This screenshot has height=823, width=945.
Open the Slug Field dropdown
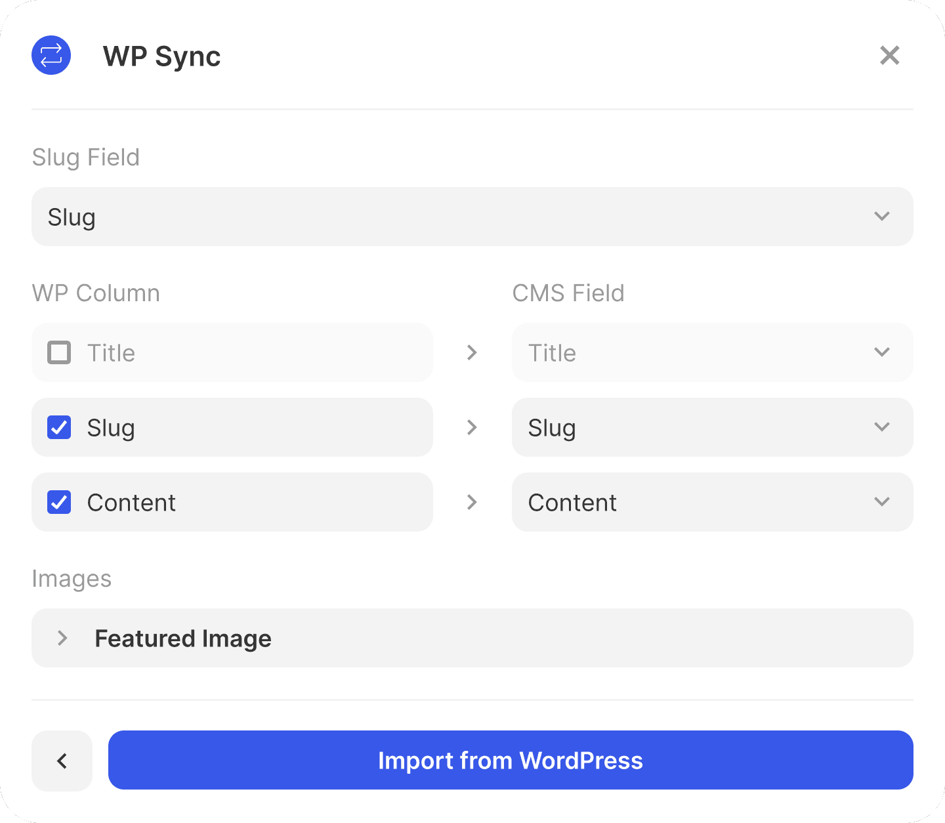click(x=472, y=217)
